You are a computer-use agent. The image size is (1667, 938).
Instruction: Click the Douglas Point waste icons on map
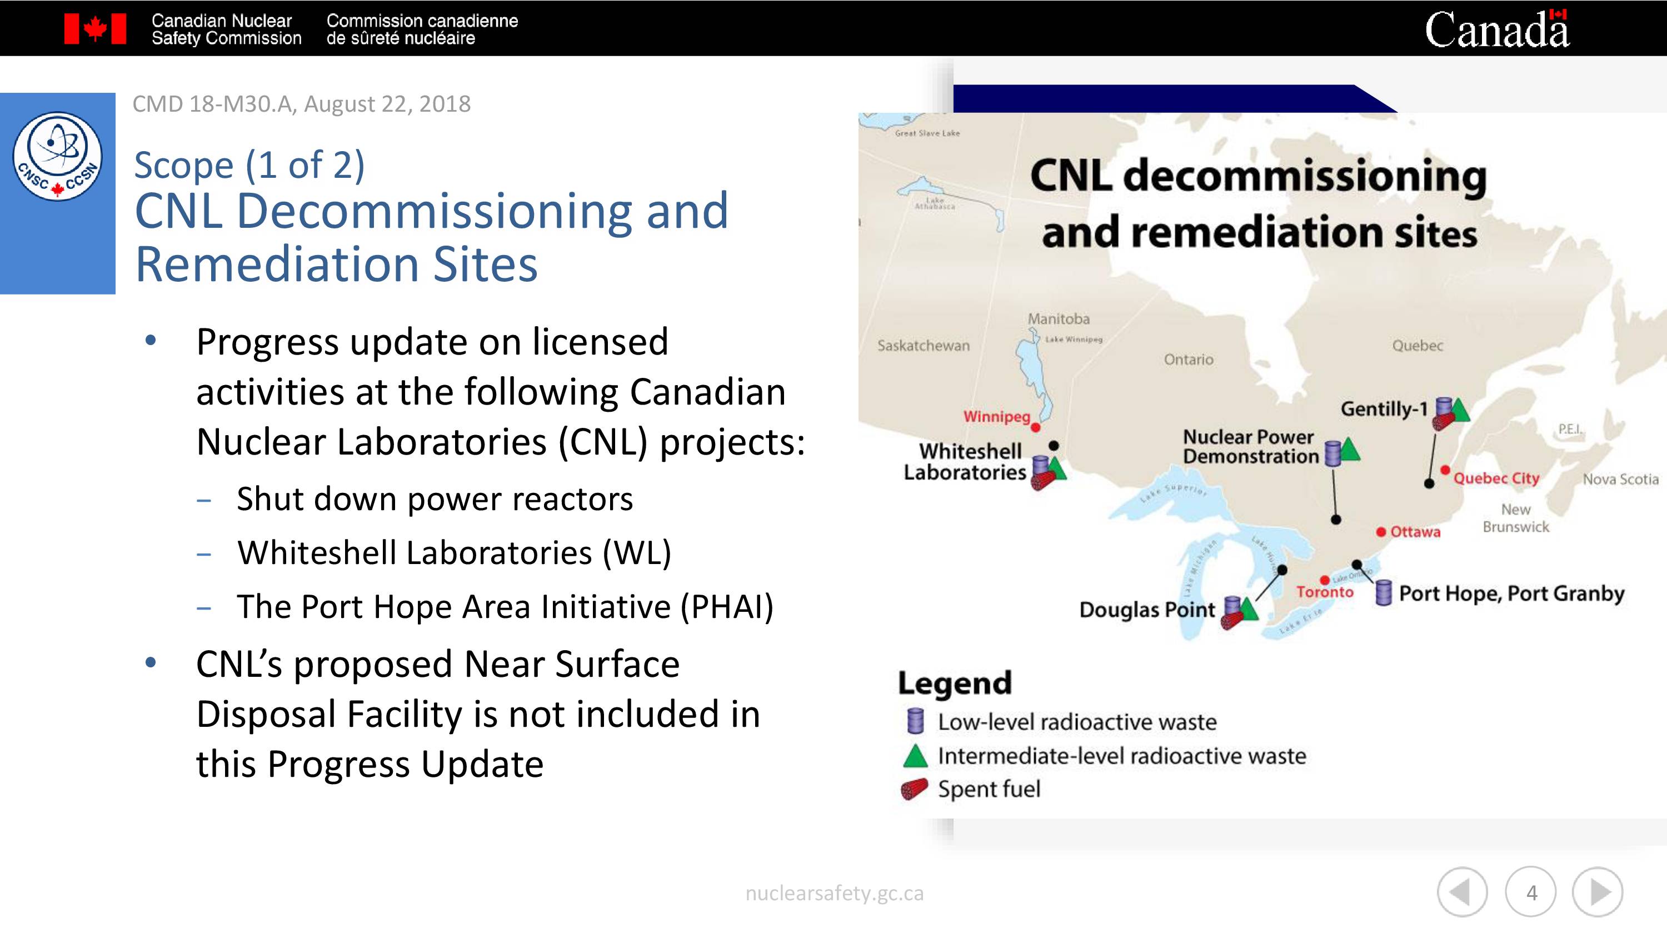[1239, 612]
